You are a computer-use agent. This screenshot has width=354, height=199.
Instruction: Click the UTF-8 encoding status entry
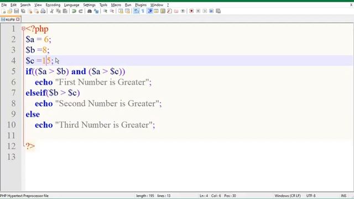(x=311, y=196)
